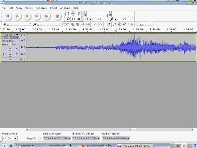Open the Project Rate dropdown

coord(15,138)
